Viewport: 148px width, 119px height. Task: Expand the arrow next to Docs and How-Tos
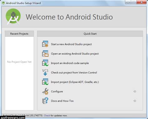pos(135,101)
